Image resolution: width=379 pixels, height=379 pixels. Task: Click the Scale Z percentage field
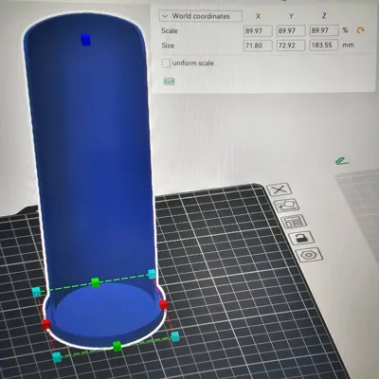click(324, 30)
